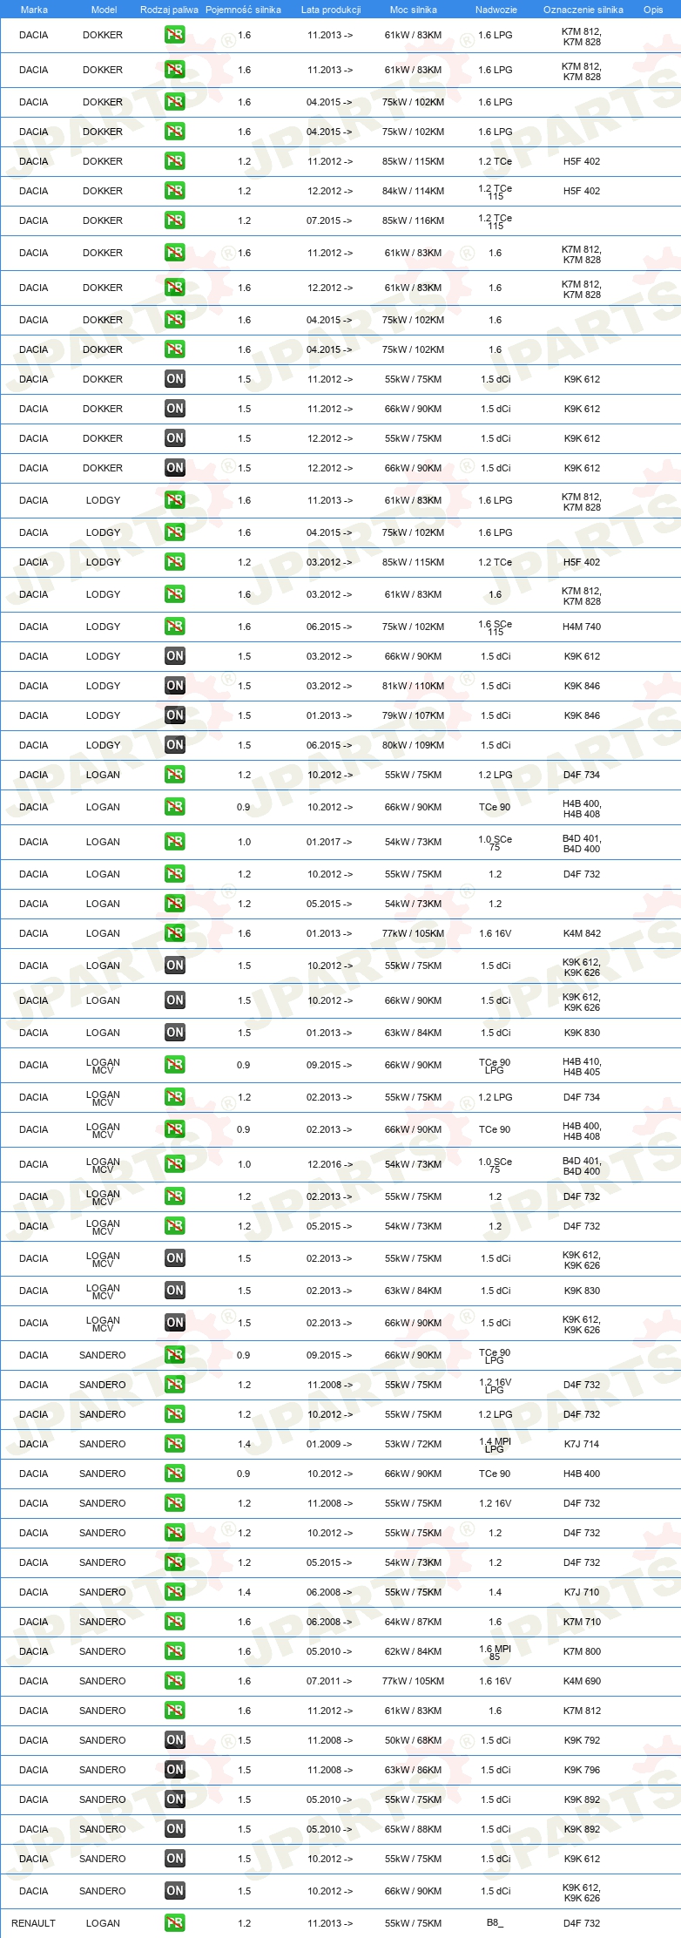Click ON diesel icon in LODGY 81kW/110KM row

tap(174, 686)
